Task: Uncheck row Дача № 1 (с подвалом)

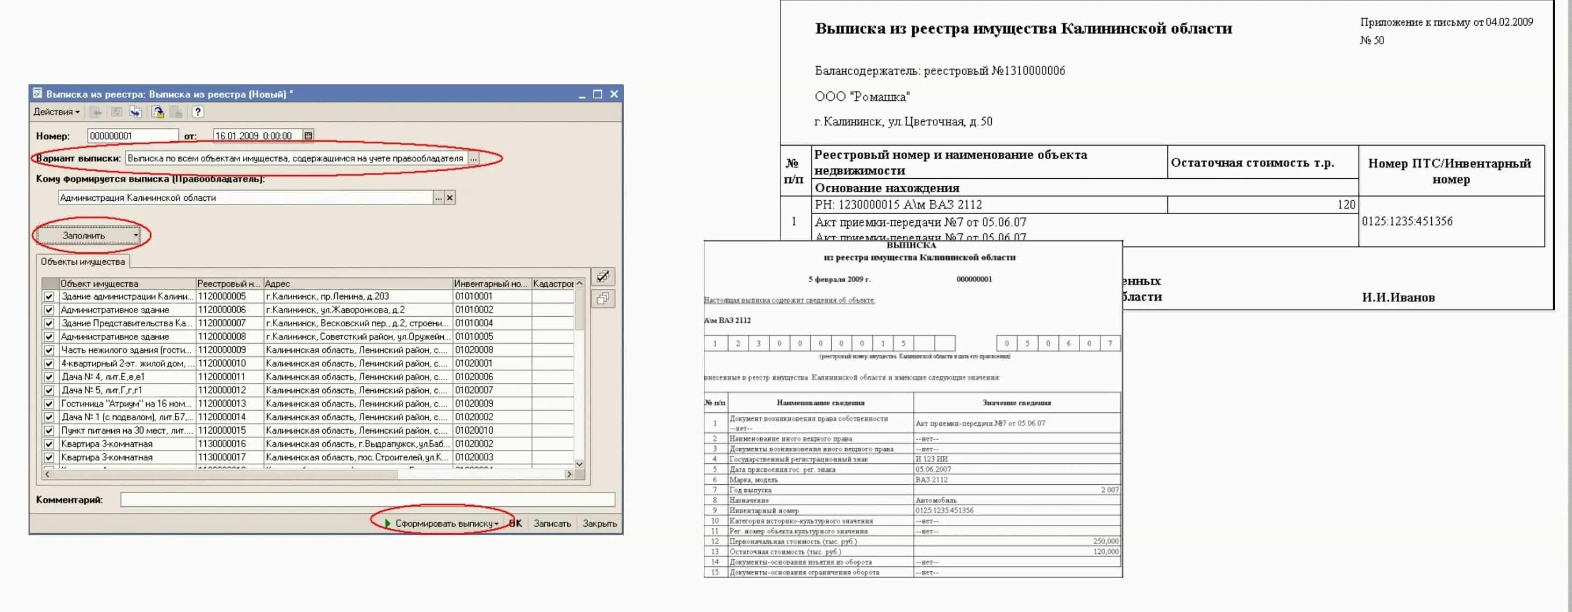Action: (49, 417)
